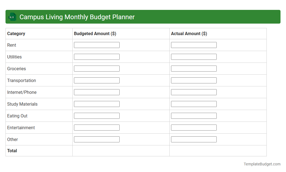
Task: Click the Budgeted Amount input for Transportation
Action: click(x=97, y=80)
